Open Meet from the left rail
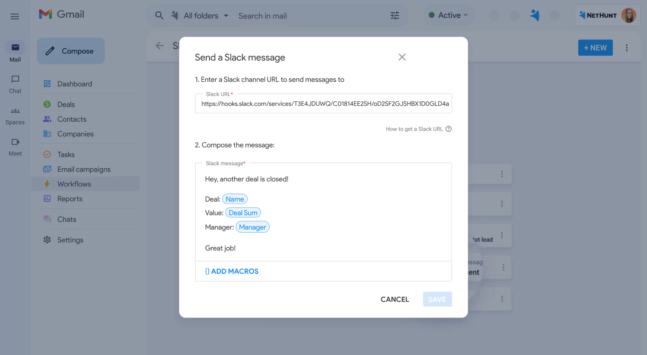Image resolution: width=647 pixels, height=355 pixels. pos(15,147)
